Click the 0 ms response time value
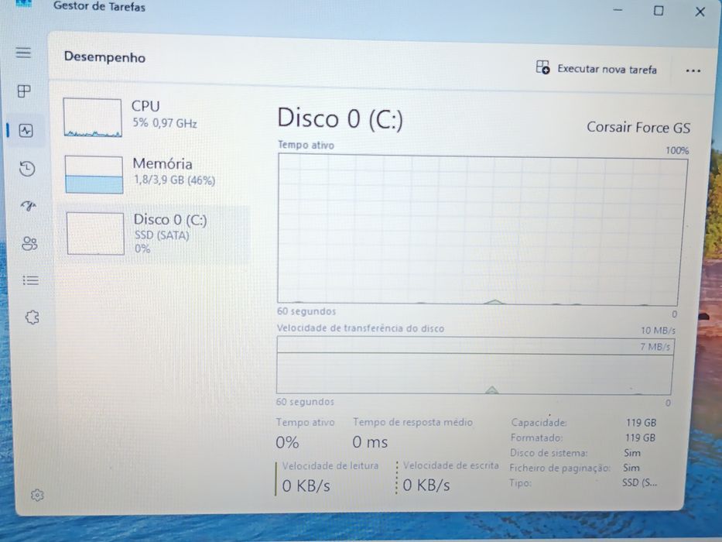Image resolution: width=722 pixels, height=542 pixels. pyautogui.click(x=370, y=442)
